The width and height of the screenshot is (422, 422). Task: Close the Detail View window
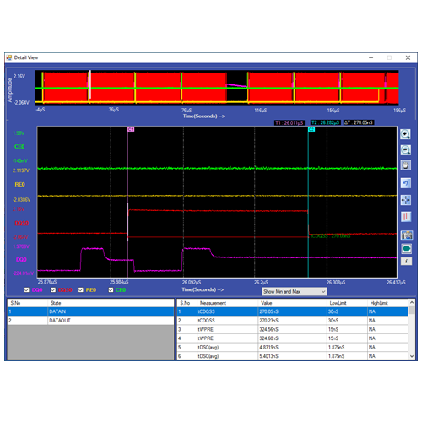408,57
